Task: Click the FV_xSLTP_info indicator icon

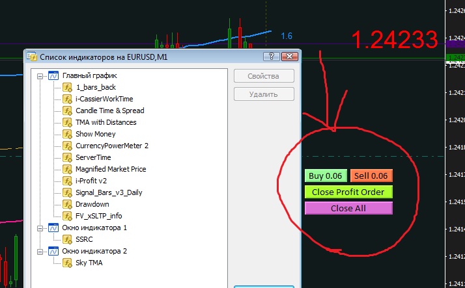Action: click(x=67, y=216)
